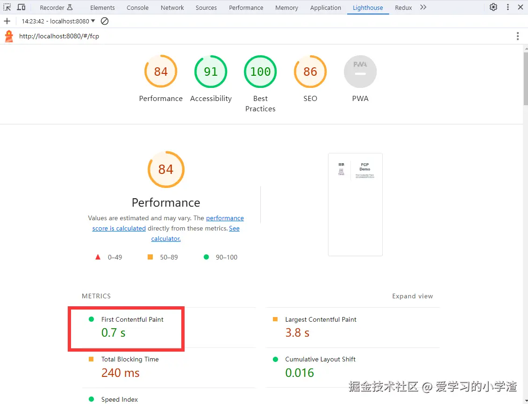The image size is (528, 404).
Task: Select the Lighthouse tab
Action: coord(368,7)
